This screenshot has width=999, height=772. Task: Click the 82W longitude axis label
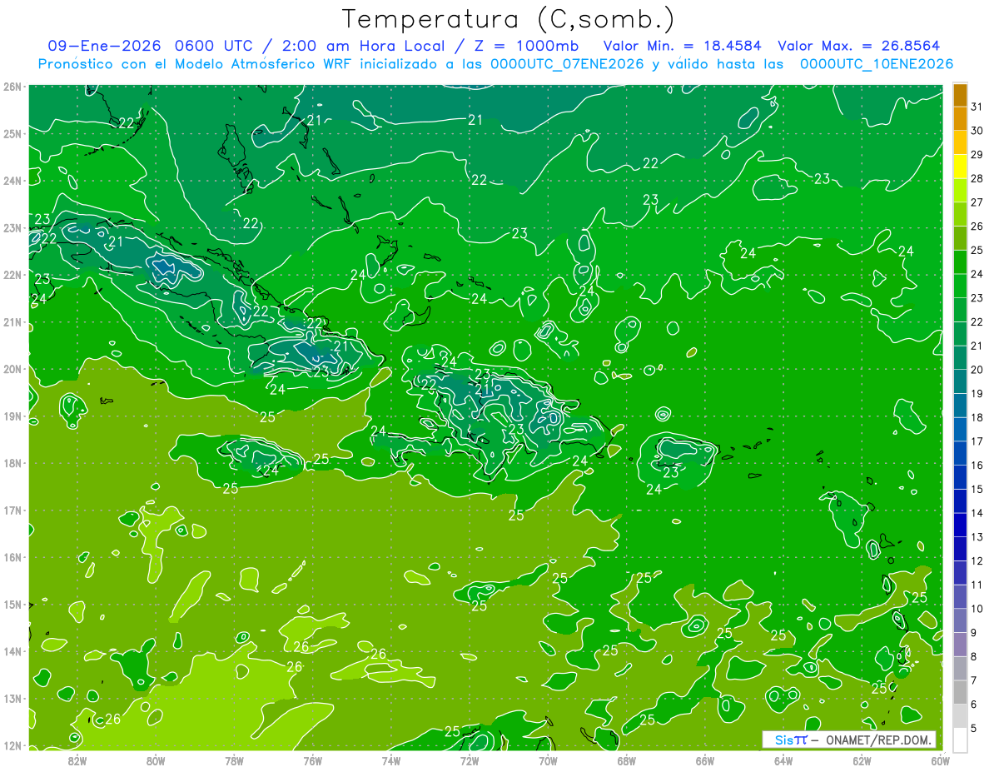[x=77, y=760]
